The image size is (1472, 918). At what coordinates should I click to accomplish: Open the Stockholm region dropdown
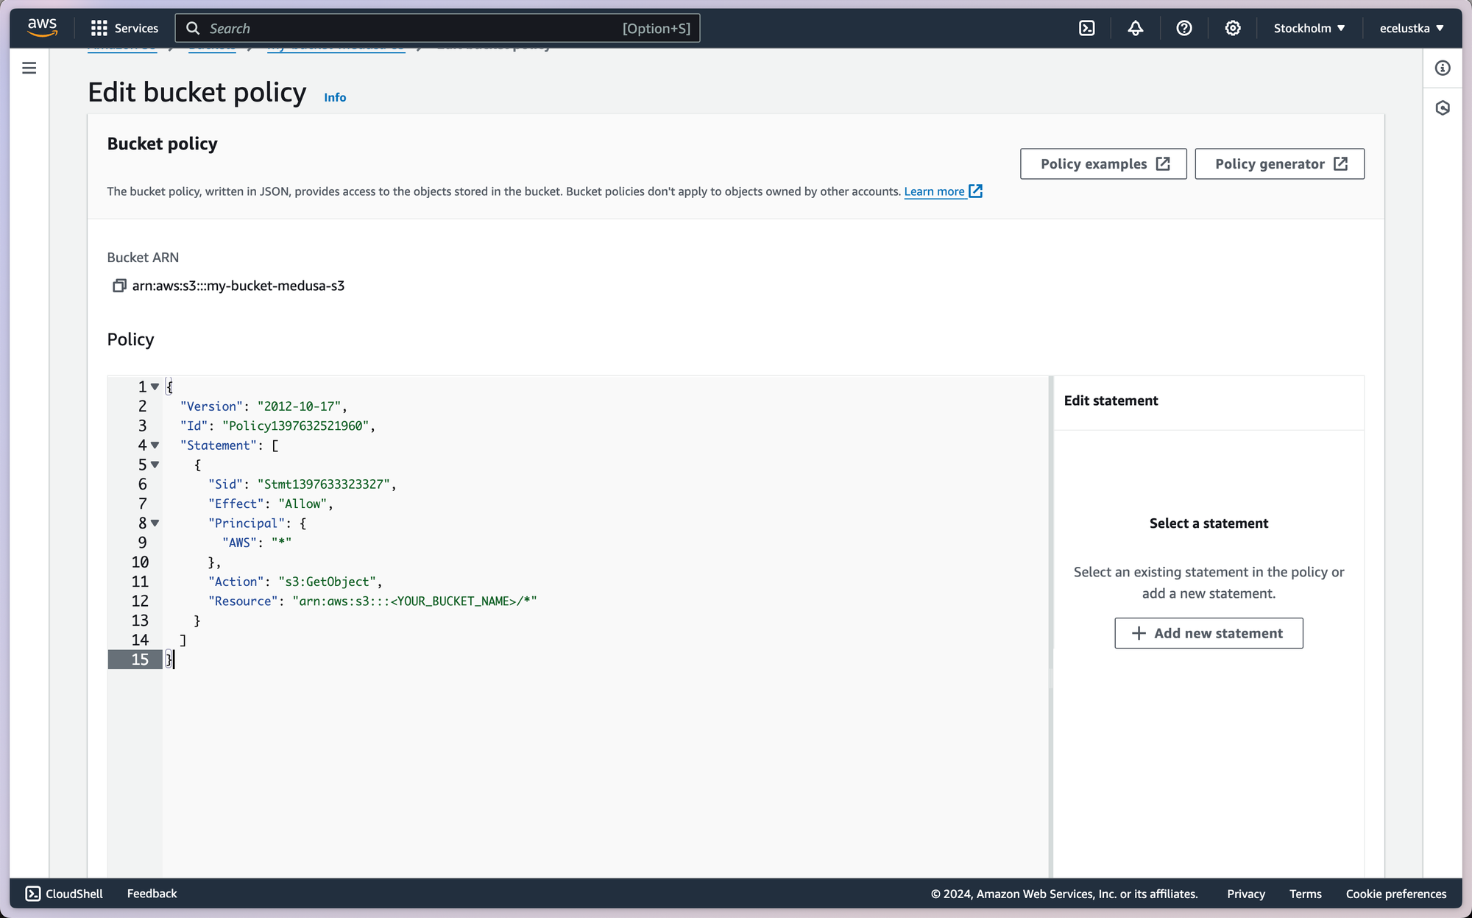tap(1309, 28)
